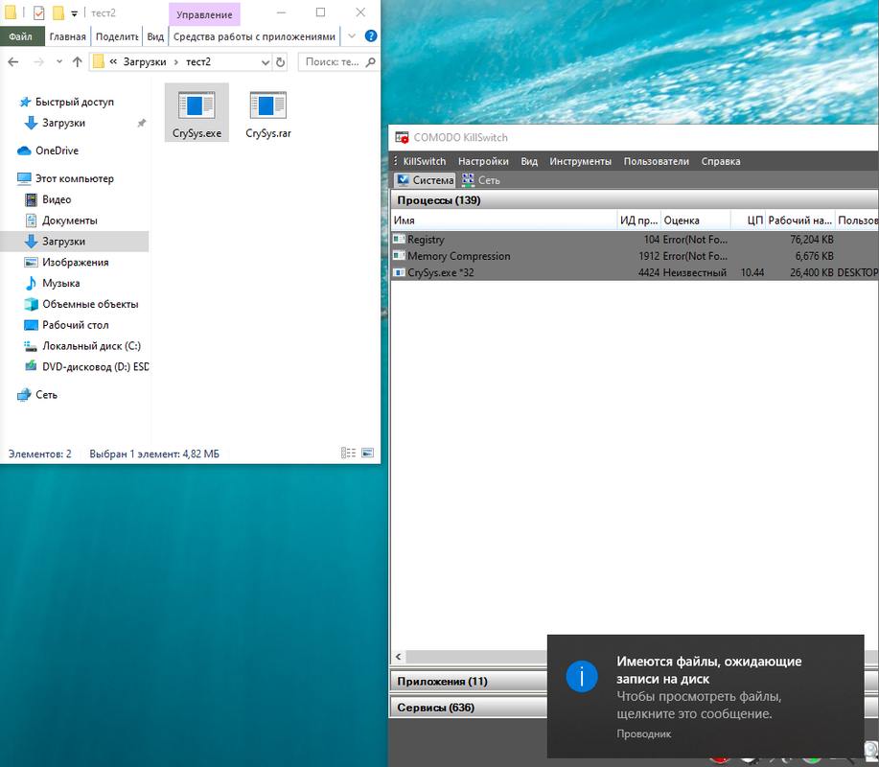
Task: Sort processes by 'Оценка' column
Action: [x=696, y=221]
